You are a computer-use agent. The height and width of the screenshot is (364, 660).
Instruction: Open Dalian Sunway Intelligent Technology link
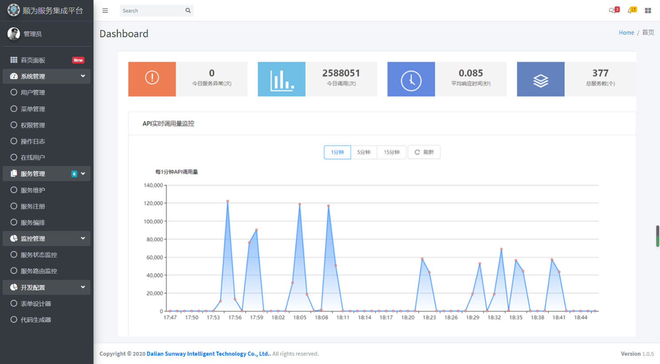(208, 354)
